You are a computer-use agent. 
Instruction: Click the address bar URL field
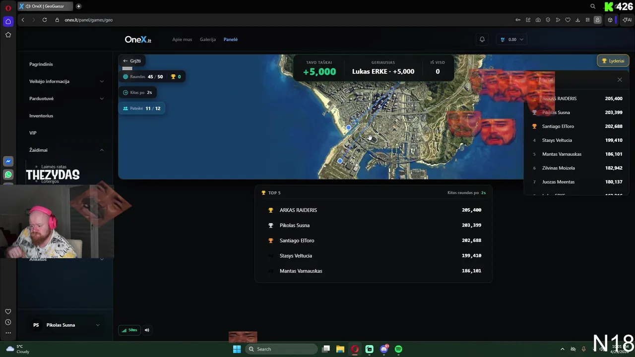[288, 20]
